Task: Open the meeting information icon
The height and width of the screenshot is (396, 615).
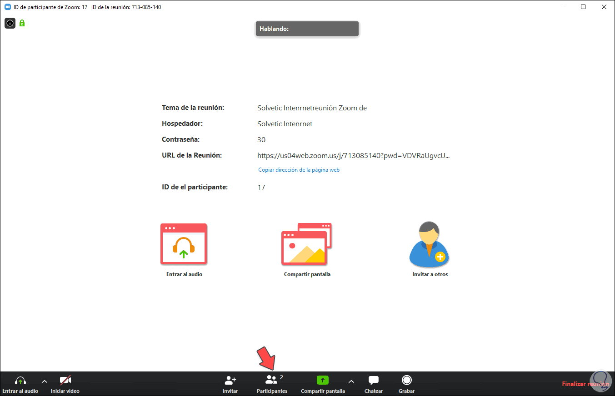Action: pos(10,23)
